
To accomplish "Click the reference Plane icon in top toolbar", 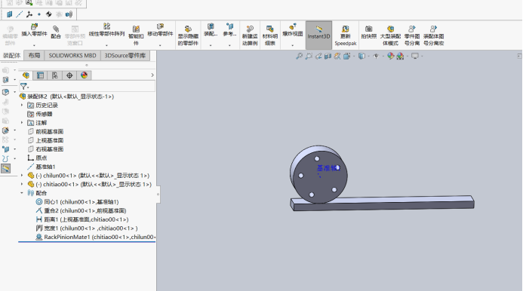I will [x=10, y=14].
